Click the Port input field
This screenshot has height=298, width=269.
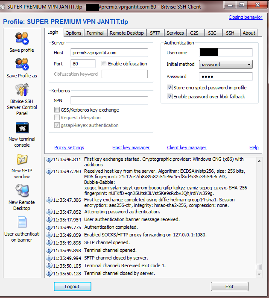(x=83, y=64)
